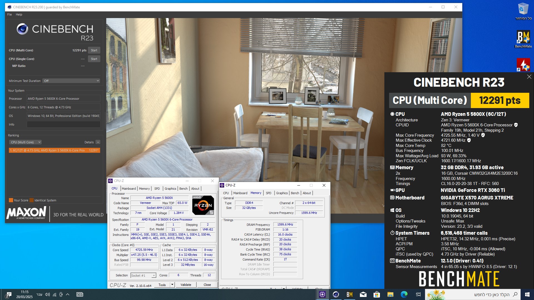Open the Tools dropdown arrow in CPU-Z
Screen dimensions: 534x300
coord(172,285)
